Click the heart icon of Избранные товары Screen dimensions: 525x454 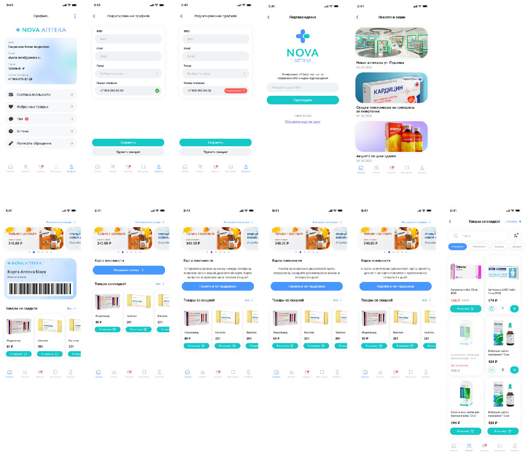11,107
